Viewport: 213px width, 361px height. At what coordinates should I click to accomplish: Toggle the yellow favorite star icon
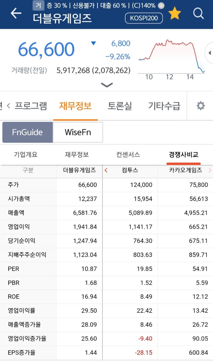click(x=175, y=13)
